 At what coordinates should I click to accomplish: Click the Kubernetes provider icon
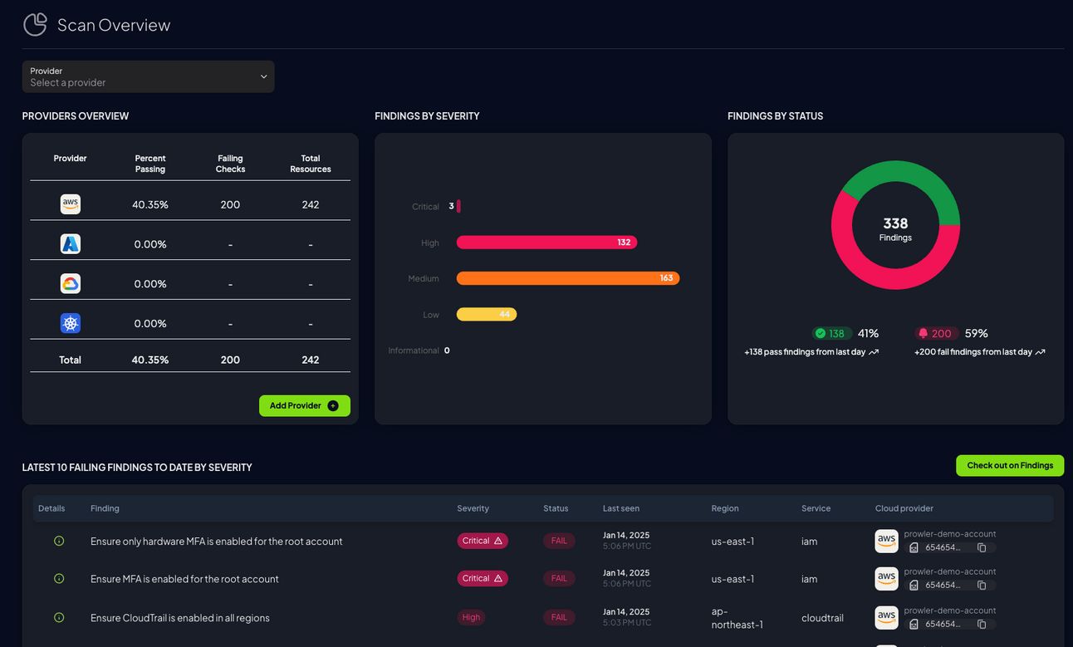tap(71, 323)
